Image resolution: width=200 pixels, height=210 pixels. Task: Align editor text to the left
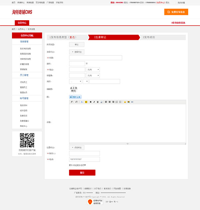[106, 102]
